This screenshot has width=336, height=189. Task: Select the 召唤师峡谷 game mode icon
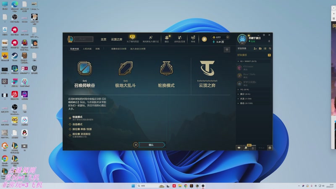[x=85, y=68]
